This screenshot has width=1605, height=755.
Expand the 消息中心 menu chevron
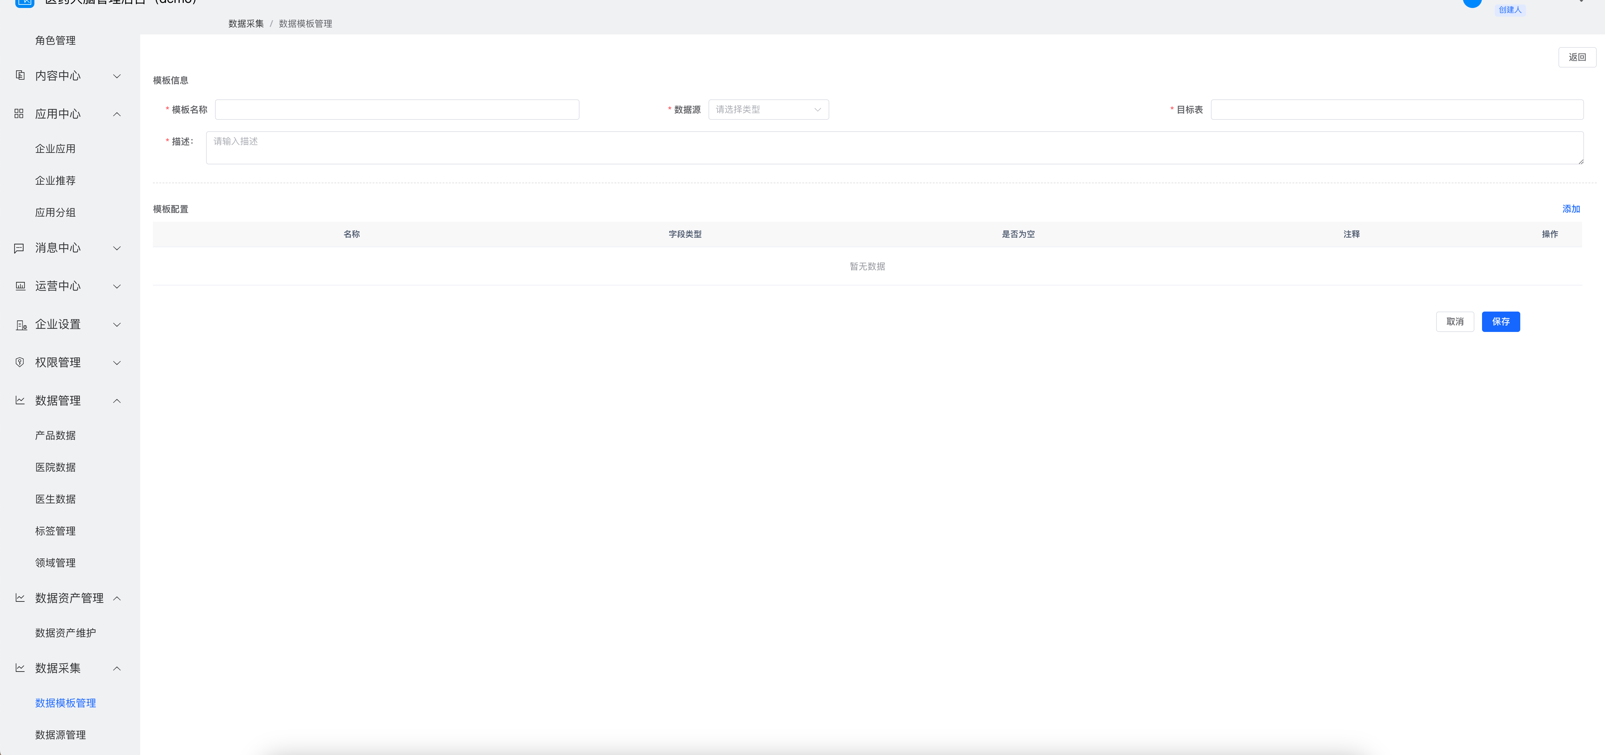117,248
